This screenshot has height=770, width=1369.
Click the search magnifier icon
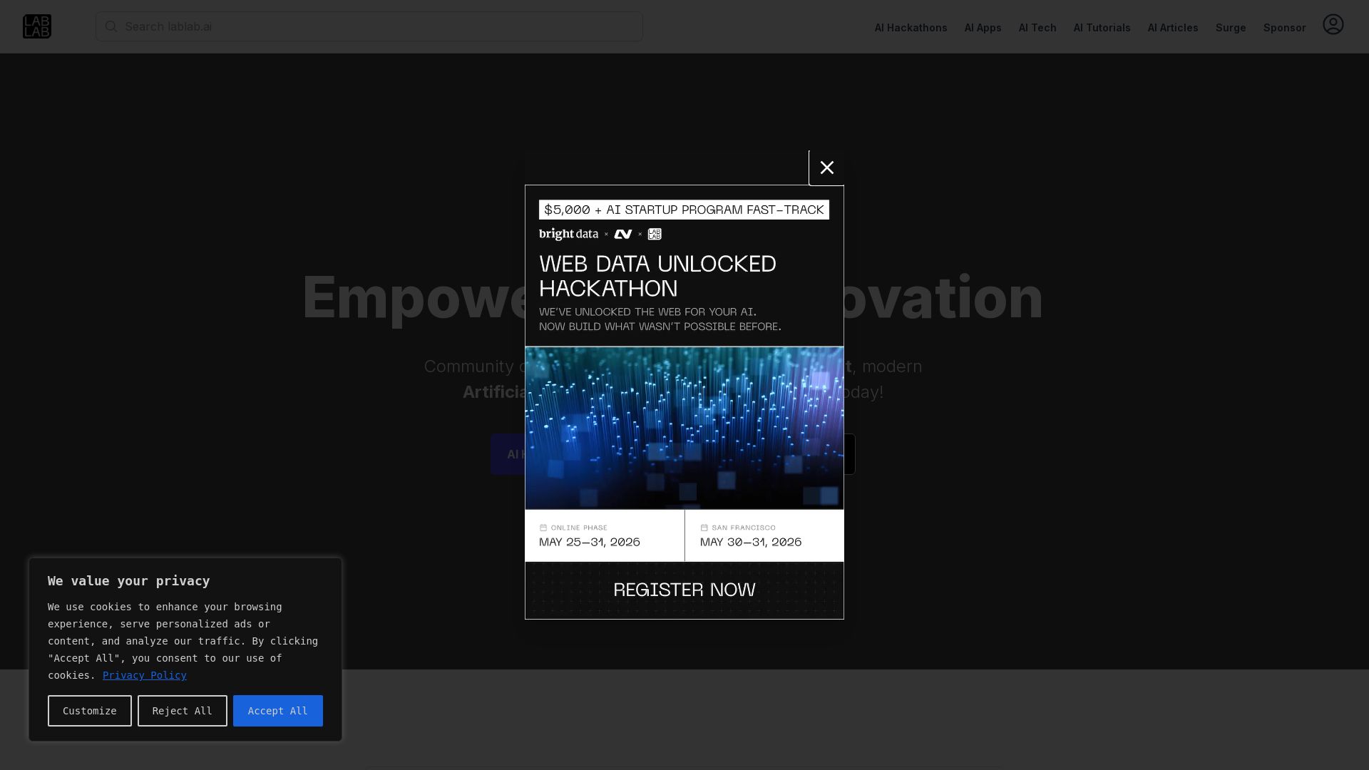[x=111, y=26]
